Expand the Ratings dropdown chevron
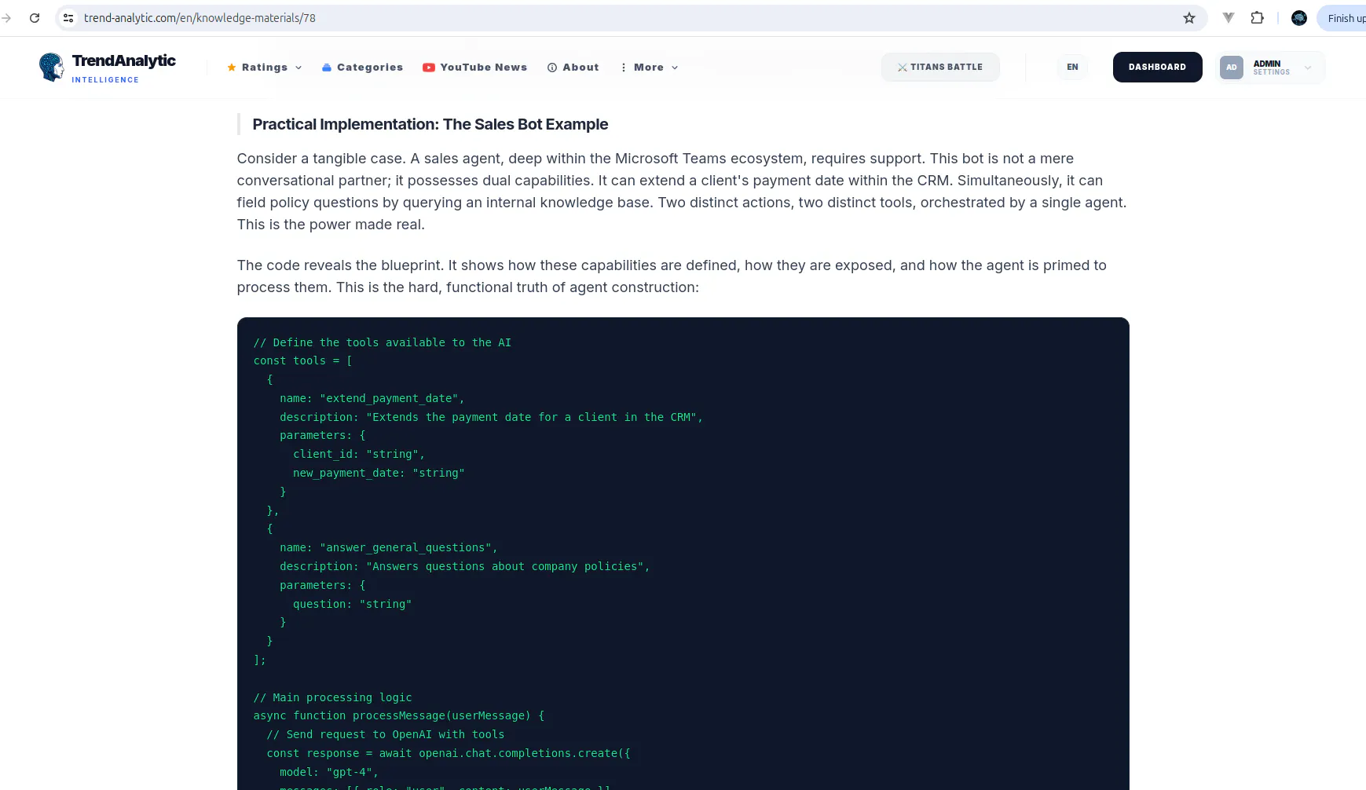 point(298,68)
